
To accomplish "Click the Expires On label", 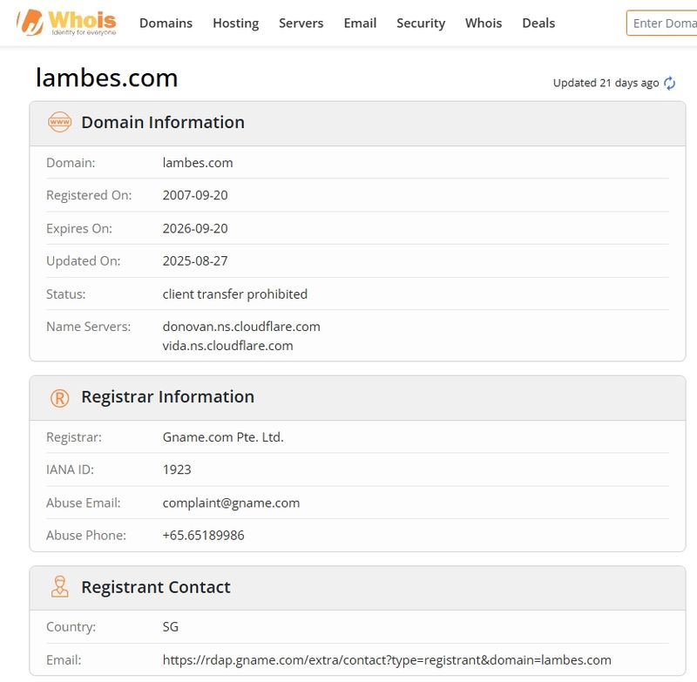I will pyautogui.click(x=79, y=228).
